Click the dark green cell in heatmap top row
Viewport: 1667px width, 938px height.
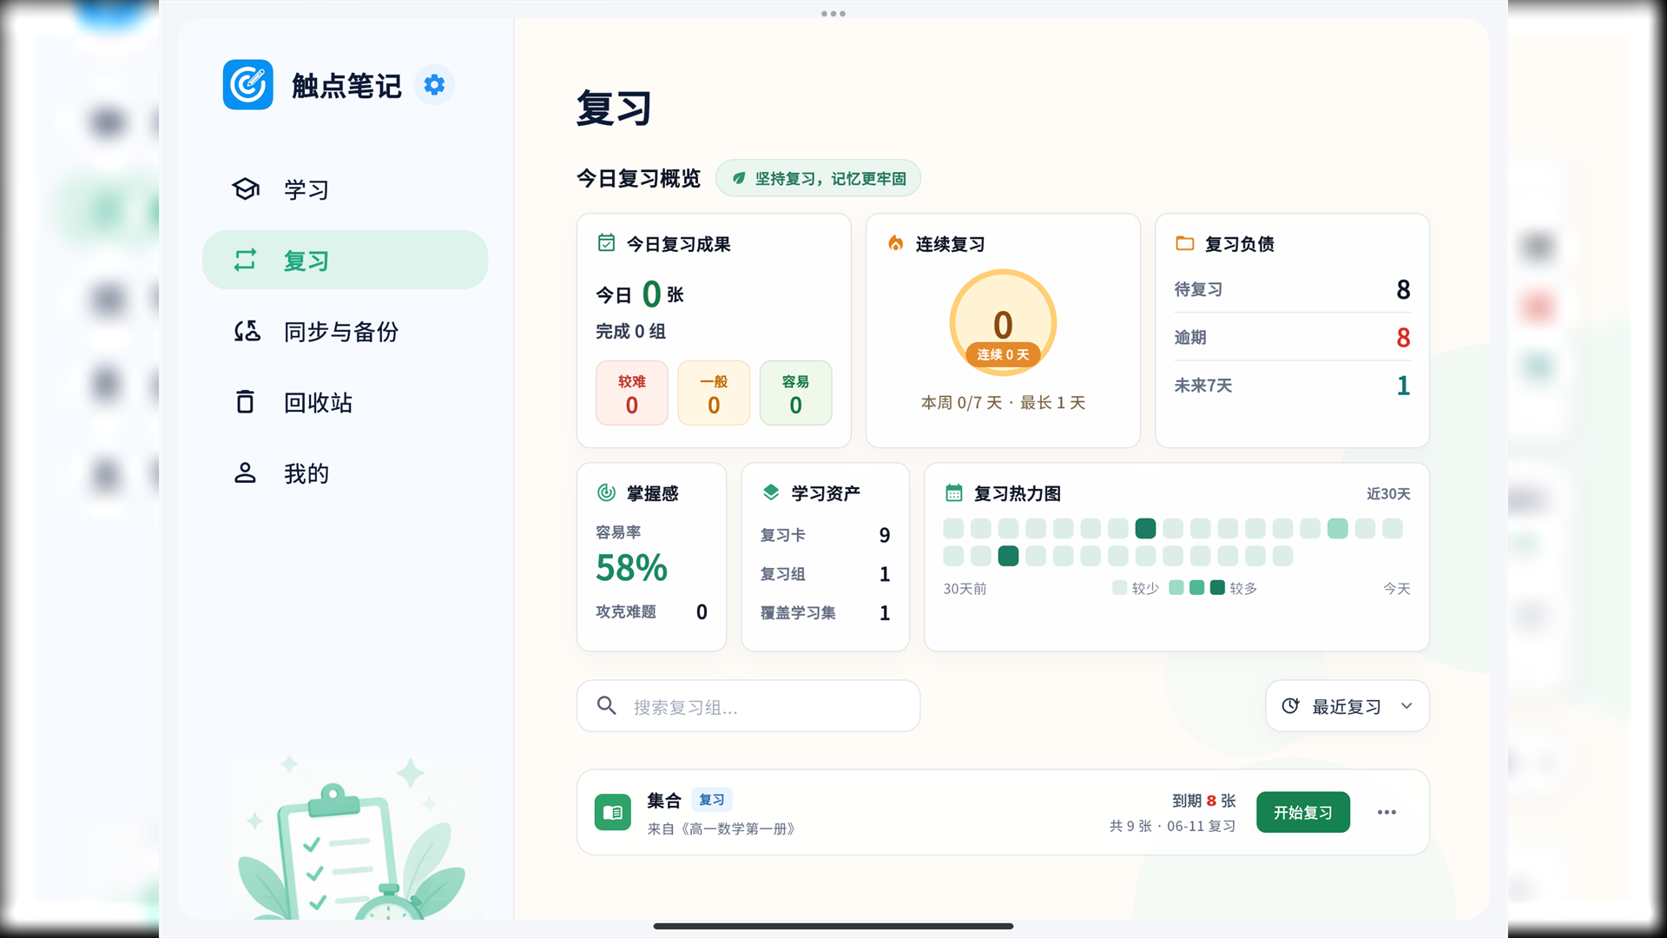[1146, 528]
